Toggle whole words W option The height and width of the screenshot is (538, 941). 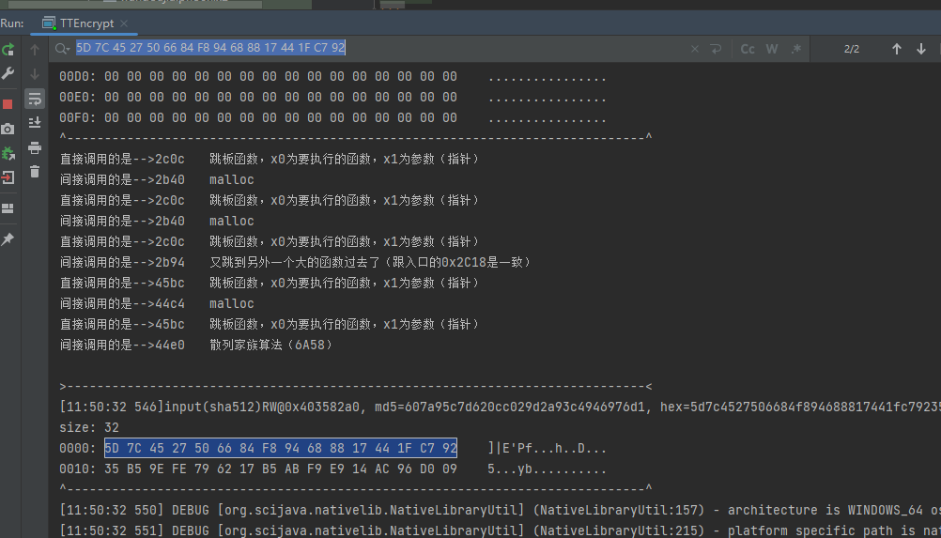(x=772, y=49)
